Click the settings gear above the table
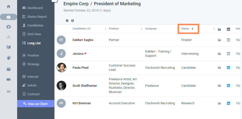The height and width of the screenshot is (119, 242). tap(67, 20)
